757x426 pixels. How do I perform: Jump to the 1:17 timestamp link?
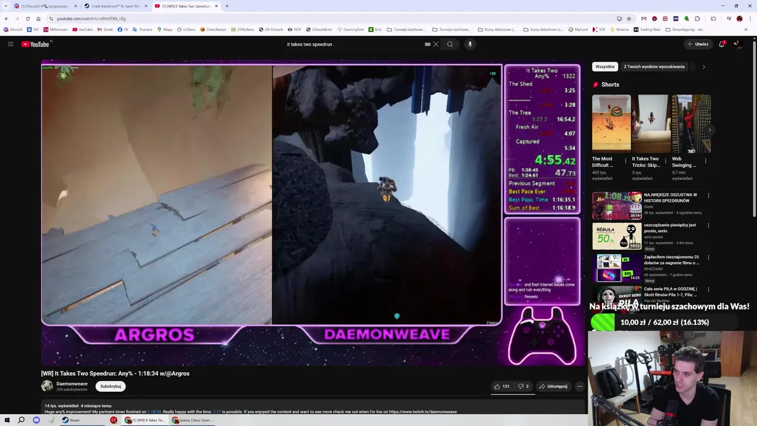(x=217, y=412)
